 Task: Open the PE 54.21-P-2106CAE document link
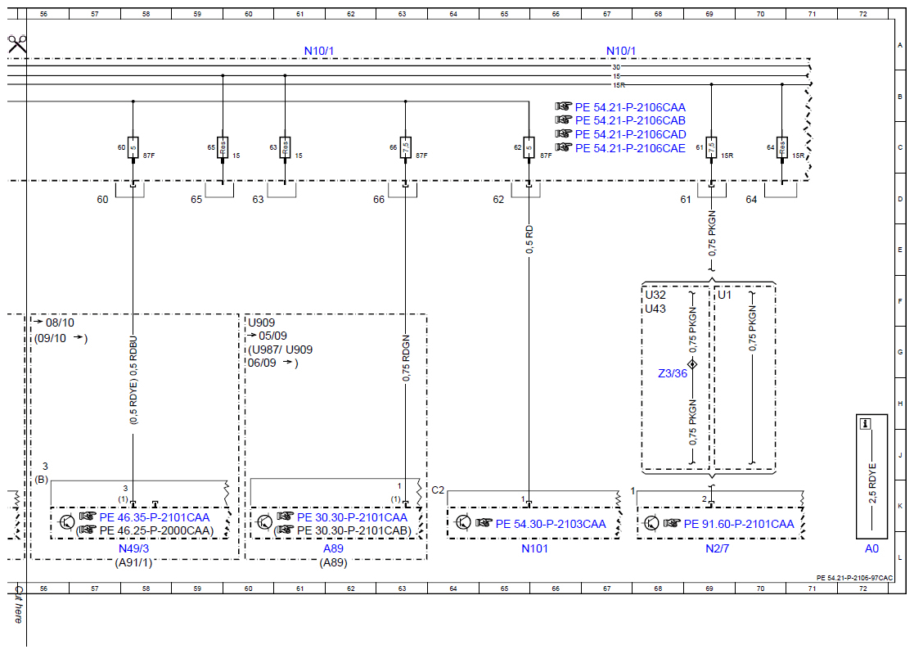pos(630,149)
